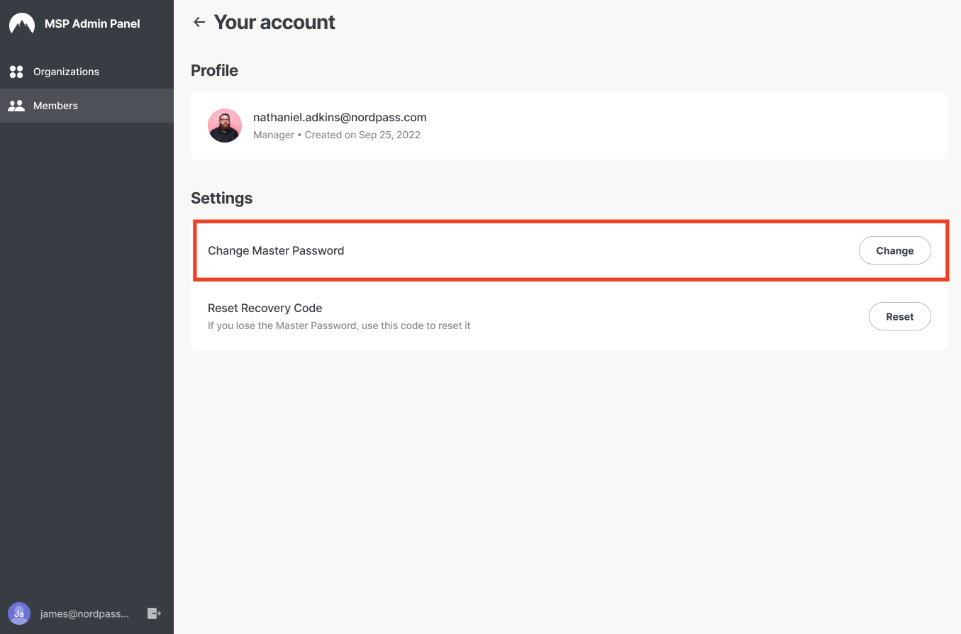Viewport: 961px width, 634px height.
Task: Click the "Reset Recovery Code" label
Action: pos(265,308)
